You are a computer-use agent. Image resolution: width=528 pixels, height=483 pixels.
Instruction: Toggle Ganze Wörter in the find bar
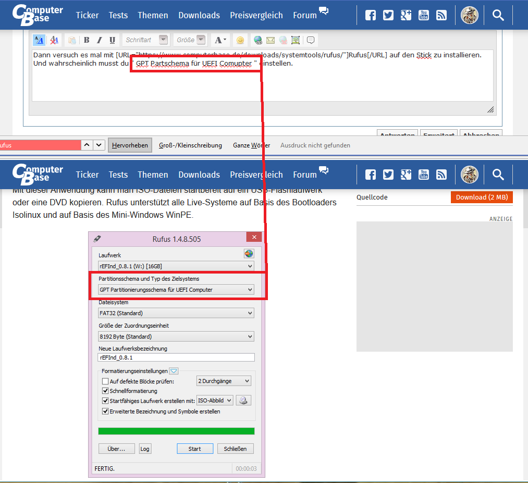coord(252,145)
